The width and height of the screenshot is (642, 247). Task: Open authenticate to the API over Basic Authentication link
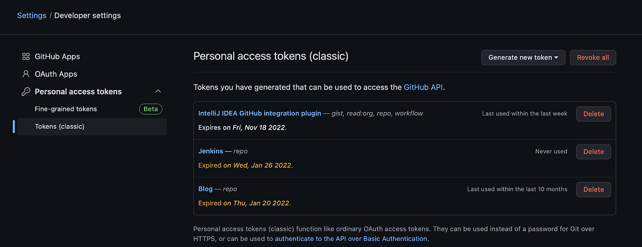(x=351, y=239)
